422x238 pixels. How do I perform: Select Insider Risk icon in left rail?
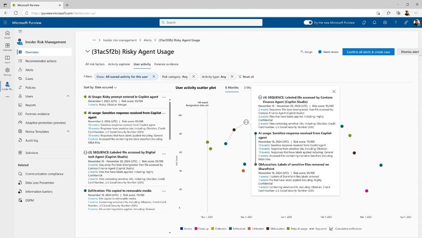pos(7,86)
